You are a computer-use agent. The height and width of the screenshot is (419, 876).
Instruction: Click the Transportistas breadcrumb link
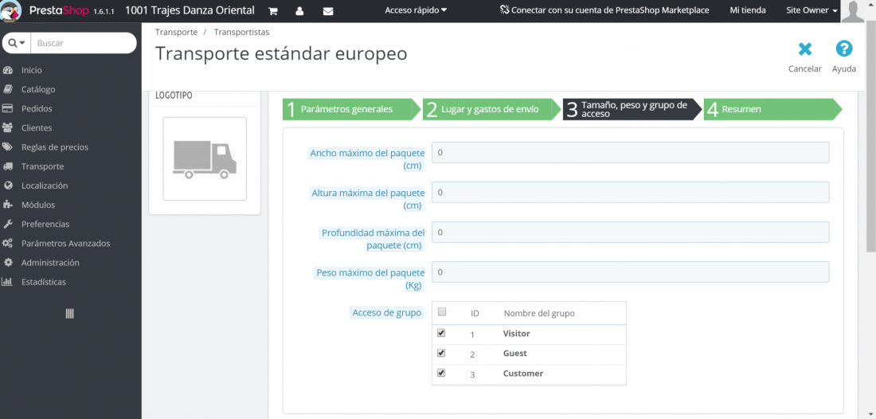click(241, 33)
